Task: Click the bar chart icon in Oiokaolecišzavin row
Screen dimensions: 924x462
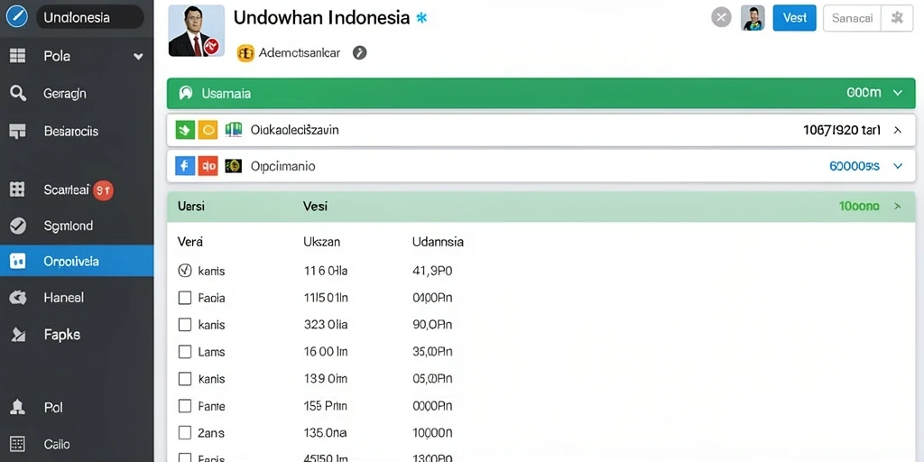Action: pos(234,130)
